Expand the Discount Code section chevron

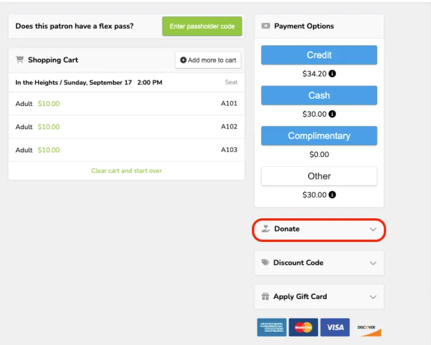click(x=373, y=263)
